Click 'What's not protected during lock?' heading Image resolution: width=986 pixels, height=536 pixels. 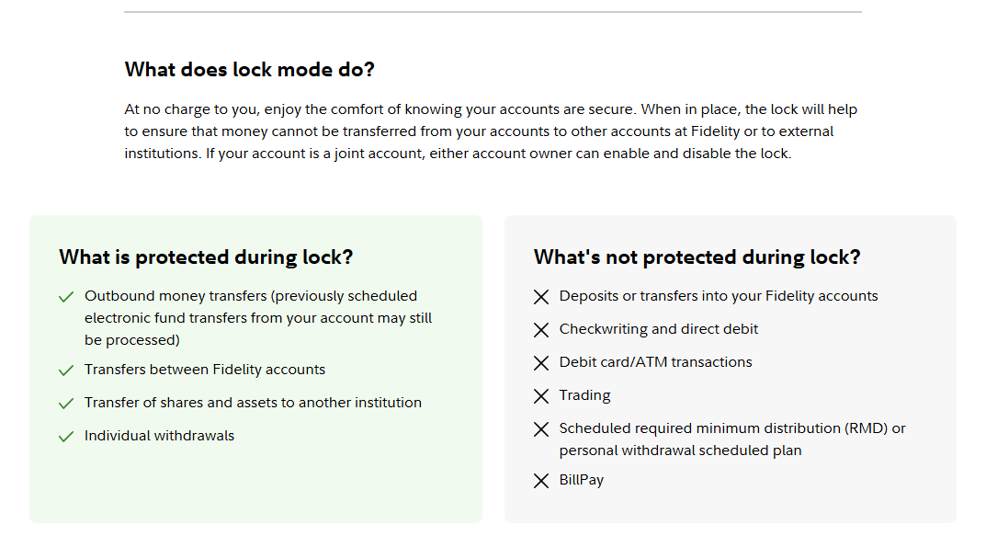coord(697,257)
